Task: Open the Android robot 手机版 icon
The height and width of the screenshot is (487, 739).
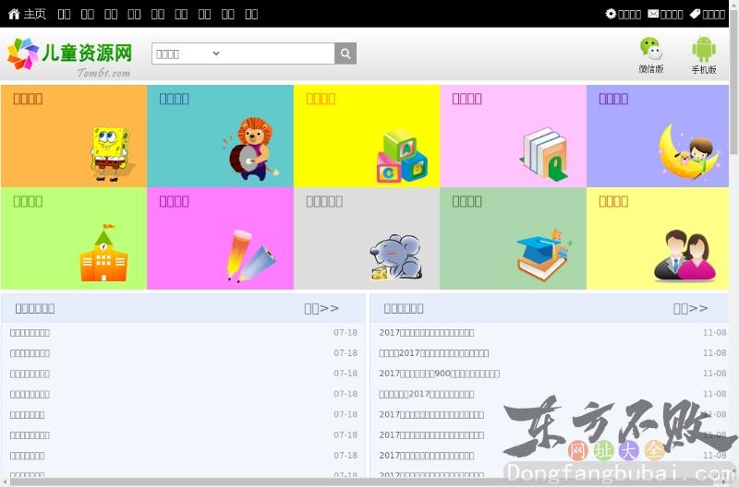Action: tap(704, 53)
